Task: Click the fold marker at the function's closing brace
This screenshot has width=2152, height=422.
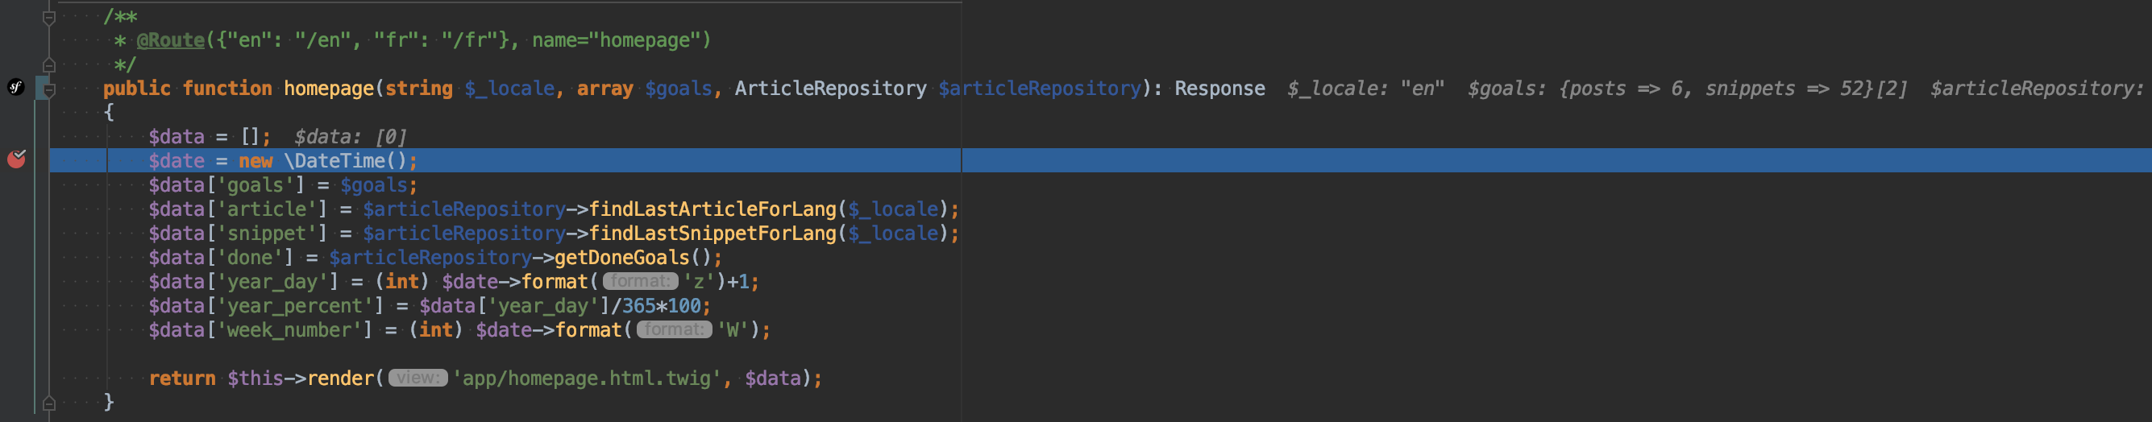Action: click(49, 402)
